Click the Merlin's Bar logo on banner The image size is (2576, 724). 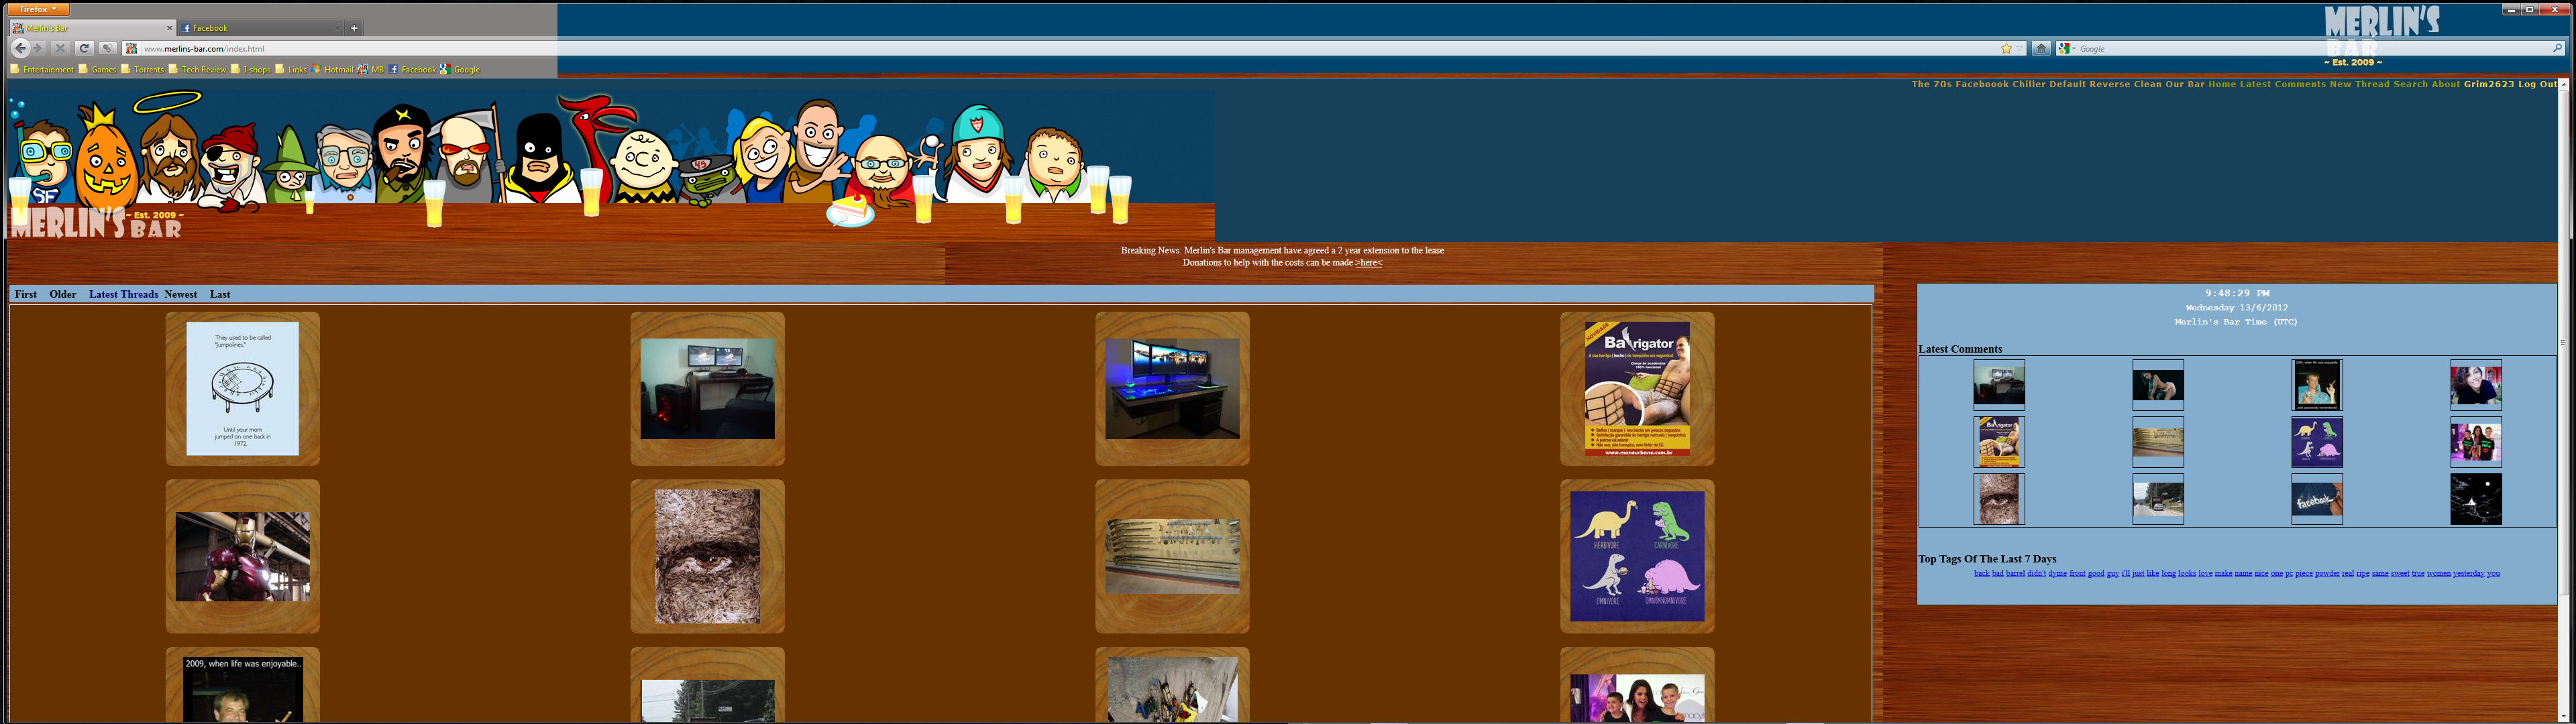tap(96, 223)
